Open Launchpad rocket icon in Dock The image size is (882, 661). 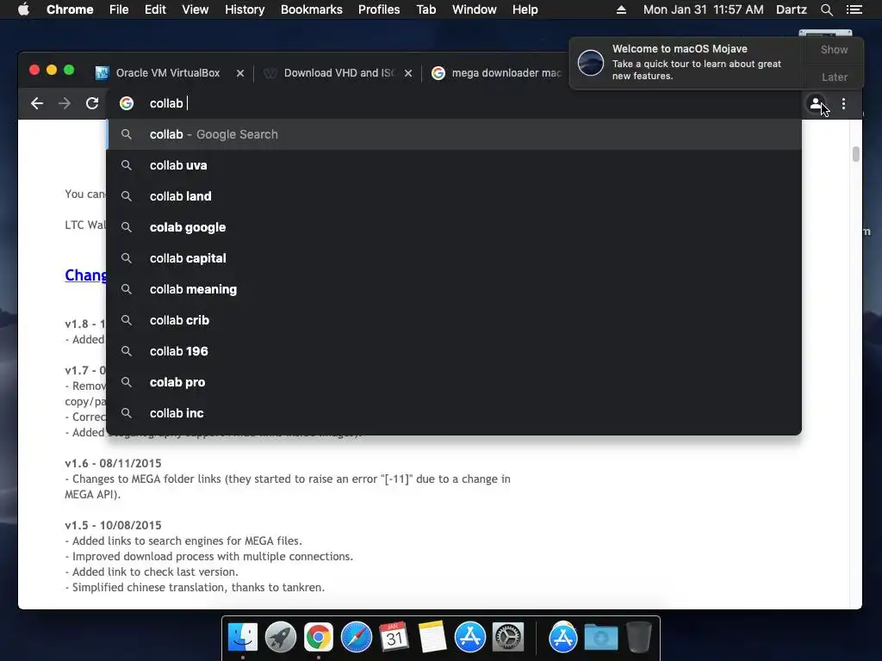click(x=281, y=638)
